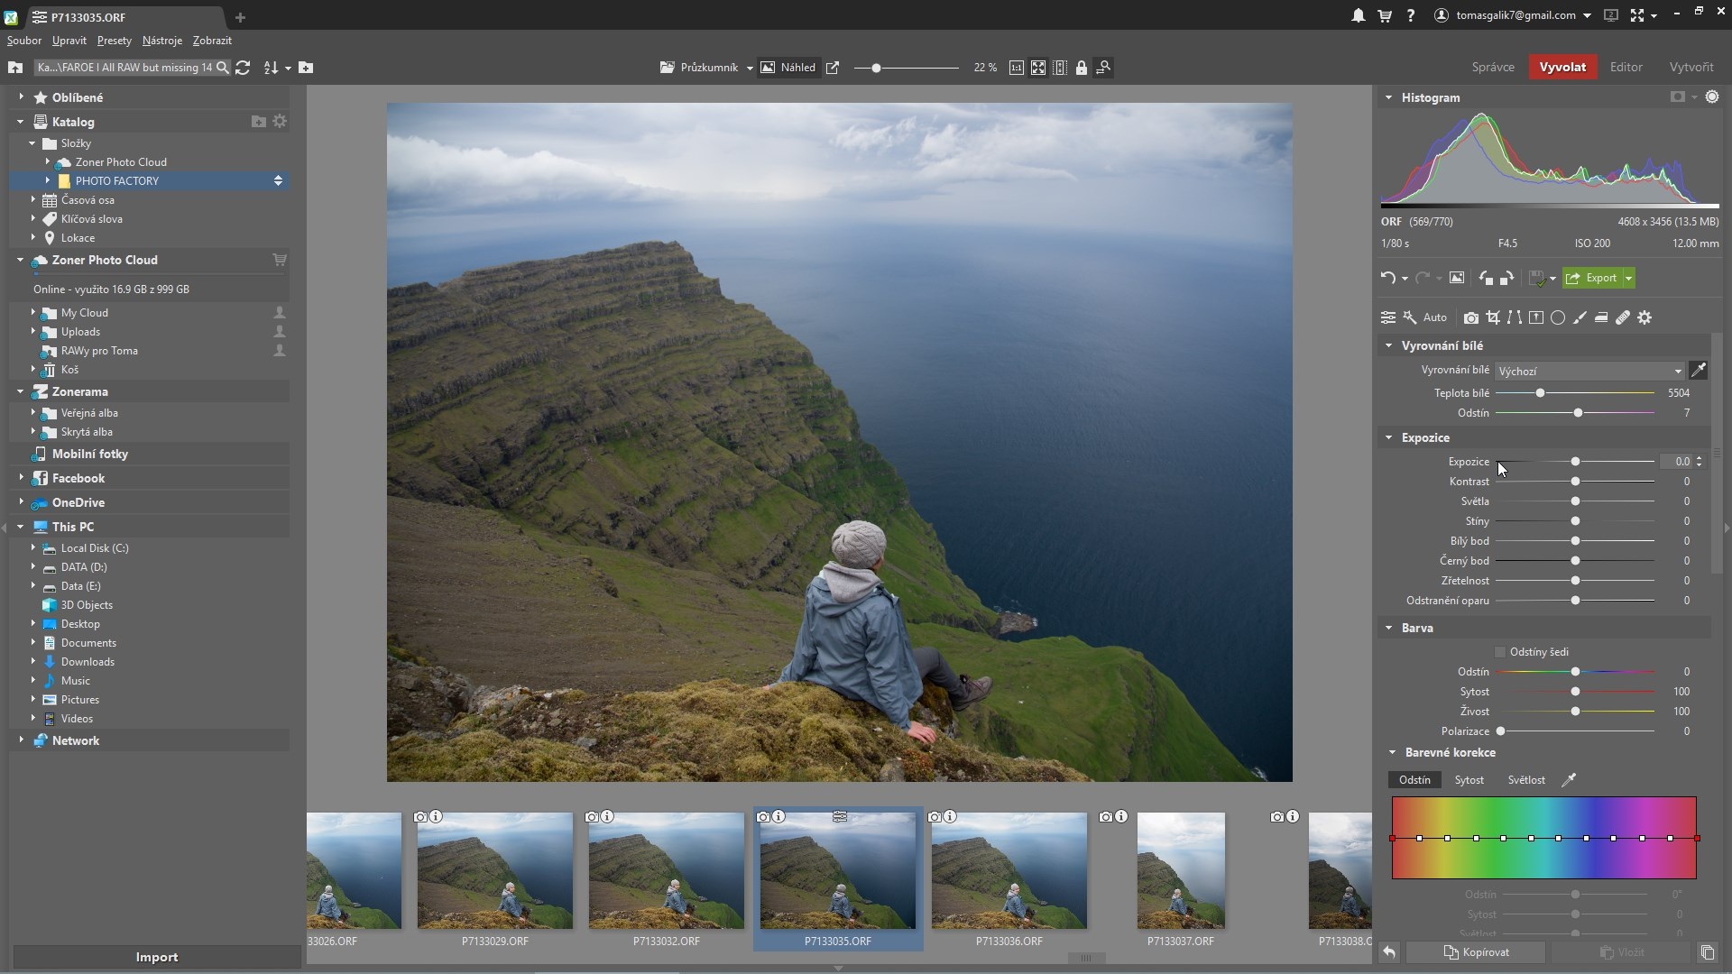
Task: Open the Nástroje menu
Action: pyautogui.click(x=162, y=41)
